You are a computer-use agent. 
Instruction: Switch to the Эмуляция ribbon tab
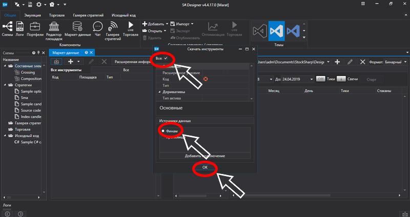click(x=32, y=15)
